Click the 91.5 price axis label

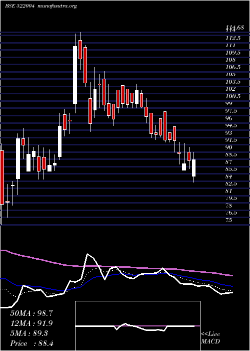[231, 140]
